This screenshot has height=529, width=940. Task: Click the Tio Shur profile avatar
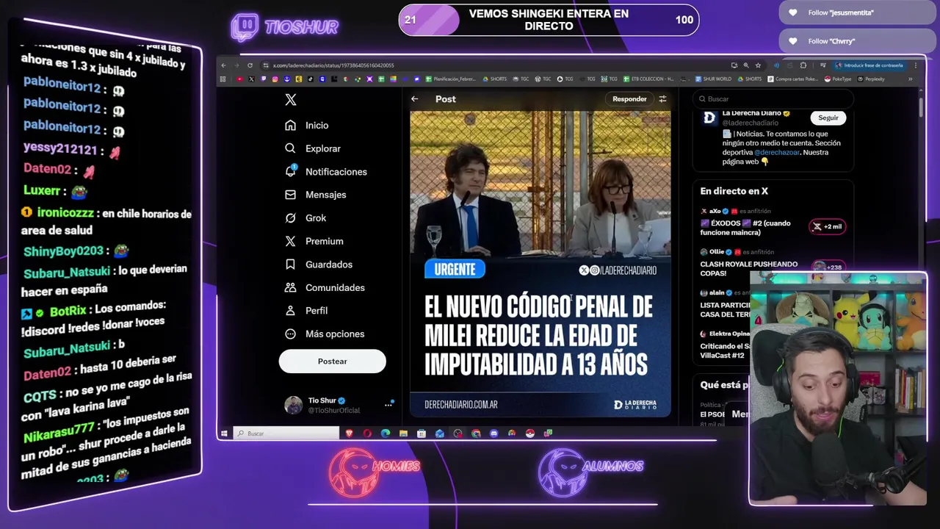[x=294, y=405]
